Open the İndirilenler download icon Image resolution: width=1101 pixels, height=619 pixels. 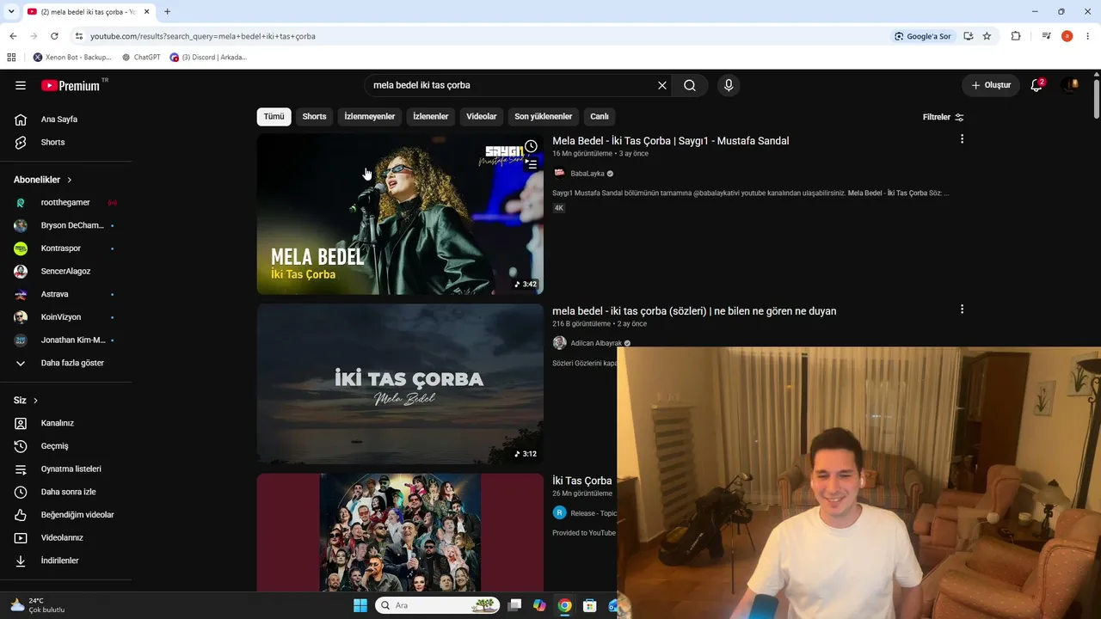21,561
